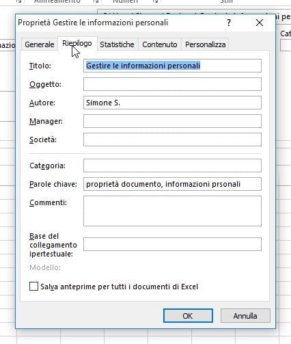Click the help question mark icon

229,23
